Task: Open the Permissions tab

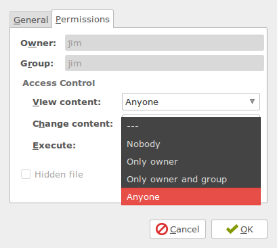Action: [83, 19]
